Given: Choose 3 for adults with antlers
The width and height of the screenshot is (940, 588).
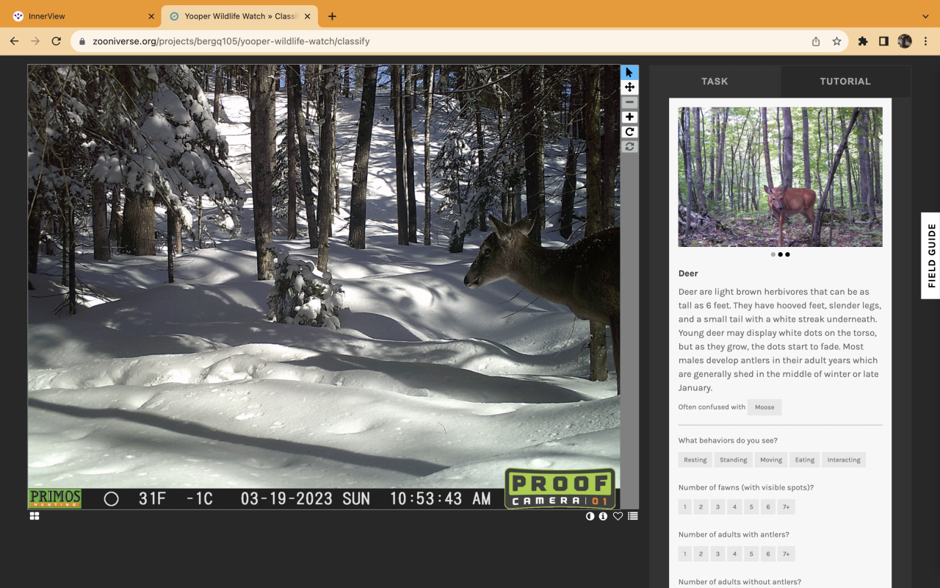Looking at the screenshot, I should pos(718,554).
